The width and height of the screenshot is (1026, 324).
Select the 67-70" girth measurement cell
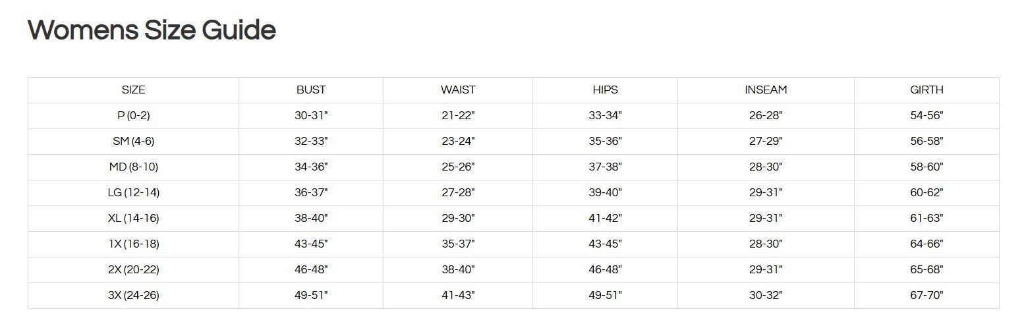926,296
